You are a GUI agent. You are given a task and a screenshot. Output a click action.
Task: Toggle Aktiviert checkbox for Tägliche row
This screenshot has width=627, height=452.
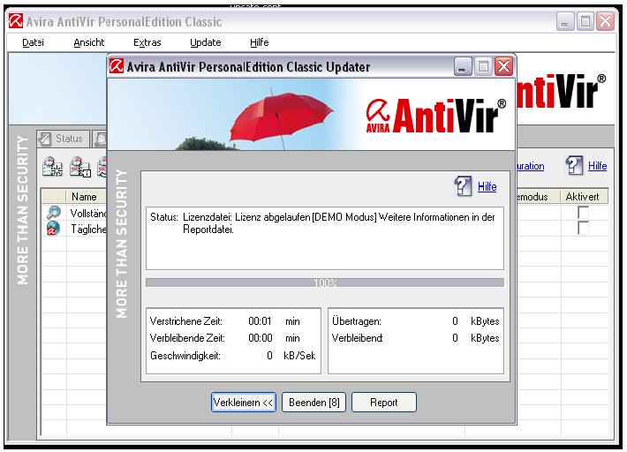coord(584,228)
